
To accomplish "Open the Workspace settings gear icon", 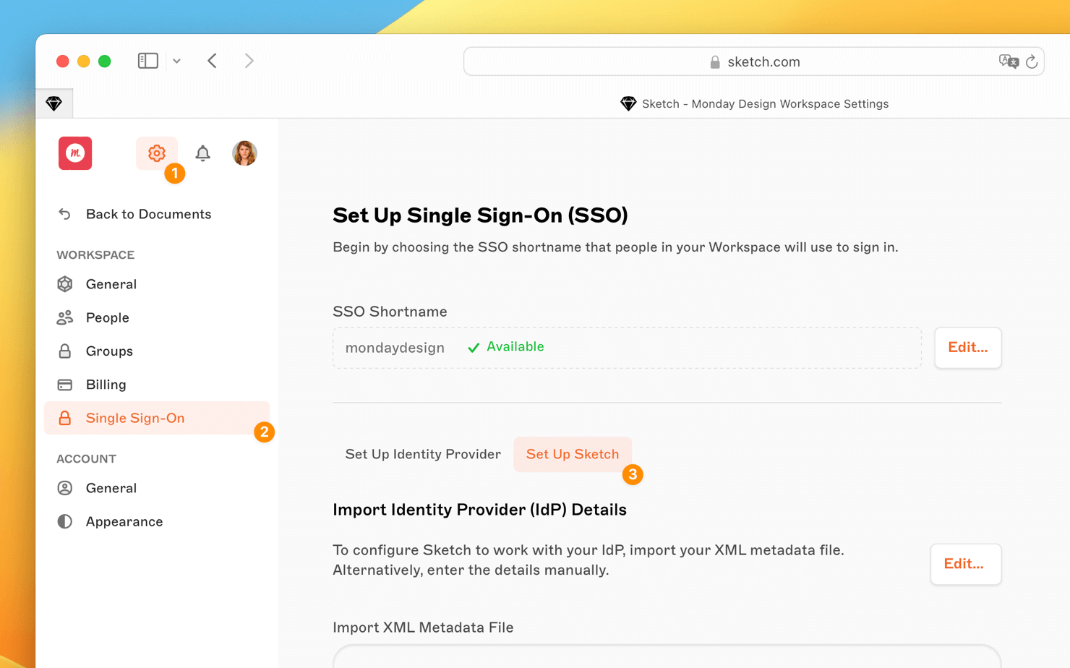I will point(157,153).
